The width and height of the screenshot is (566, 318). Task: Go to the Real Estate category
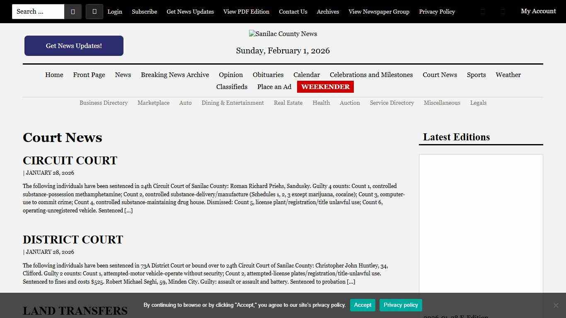coord(288,103)
